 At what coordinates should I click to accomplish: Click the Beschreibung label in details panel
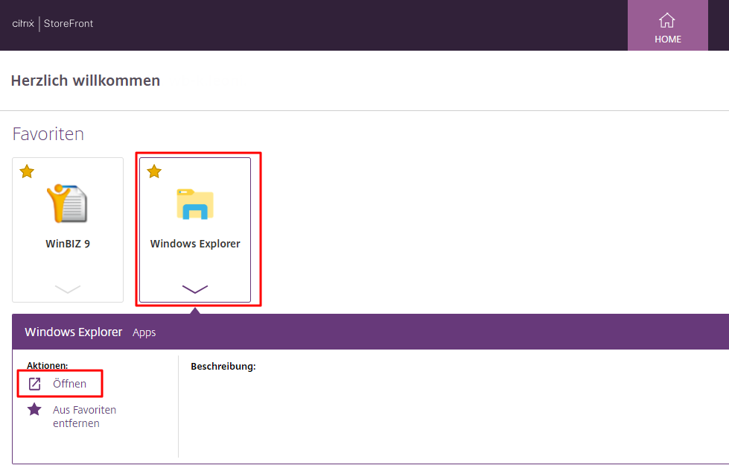[223, 367]
